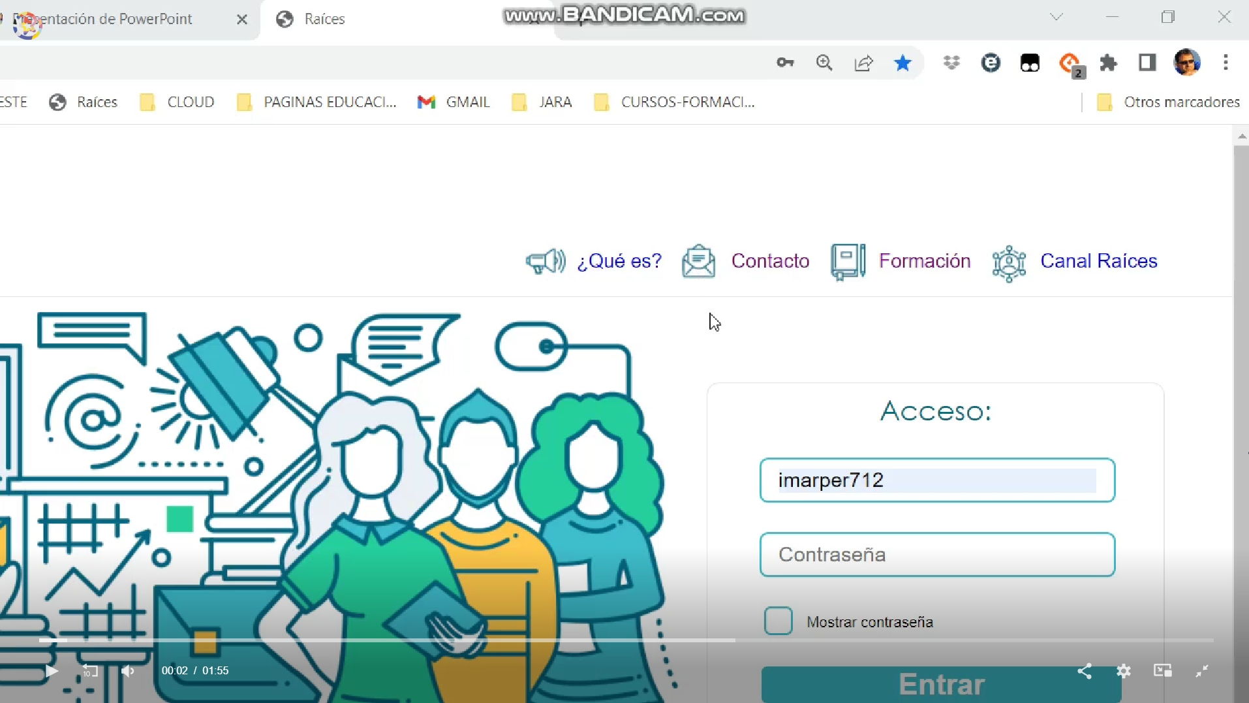Open the Formación link

click(x=925, y=261)
